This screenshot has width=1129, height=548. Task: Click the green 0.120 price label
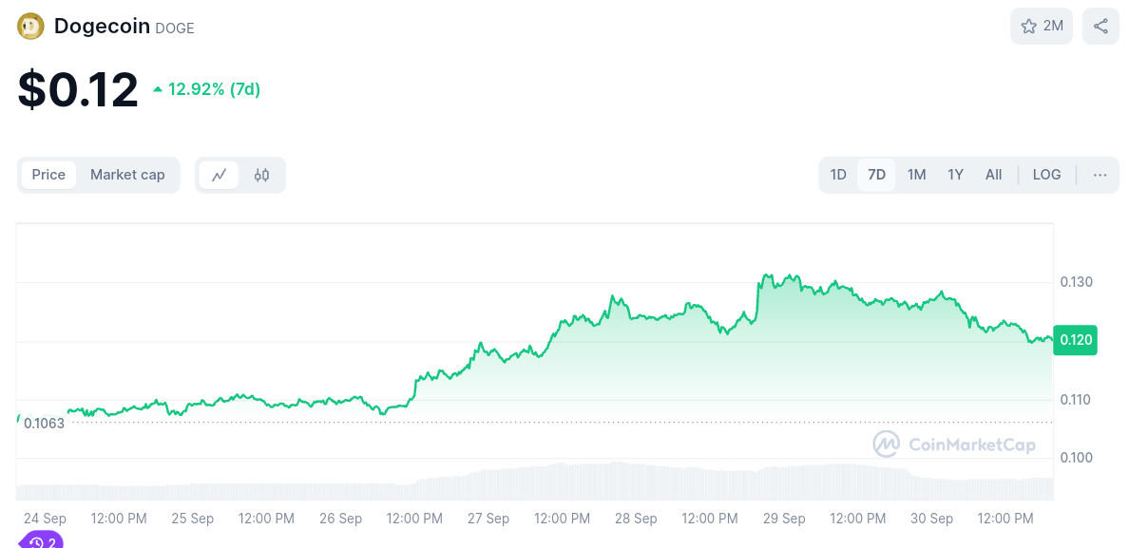(1075, 339)
